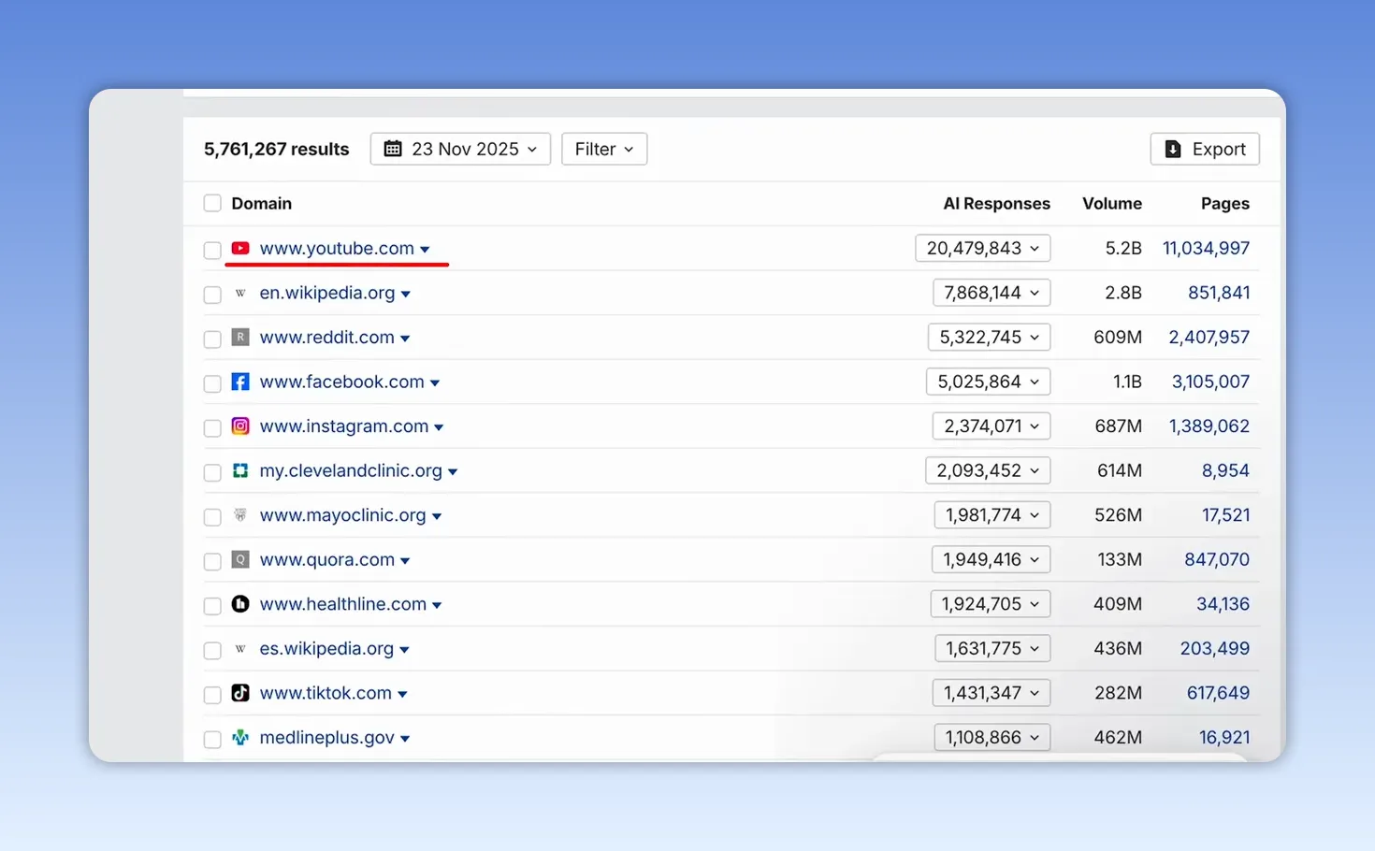Toggle the select-all checkbox beside Domain
This screenshot has height=851, width=1375.
point(212,204)
